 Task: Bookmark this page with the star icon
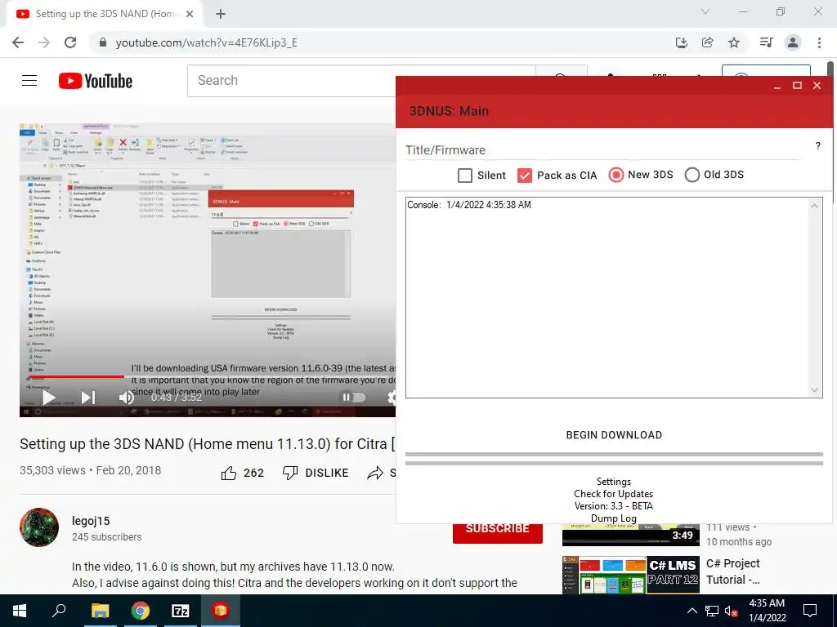[x=734, y=42]
